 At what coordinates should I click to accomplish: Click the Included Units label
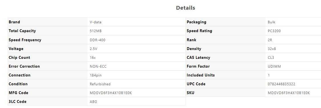pos(201,75)
